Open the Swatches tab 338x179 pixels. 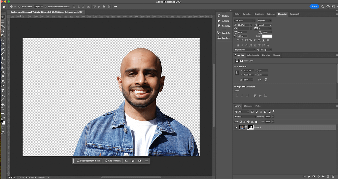point(247,14)
